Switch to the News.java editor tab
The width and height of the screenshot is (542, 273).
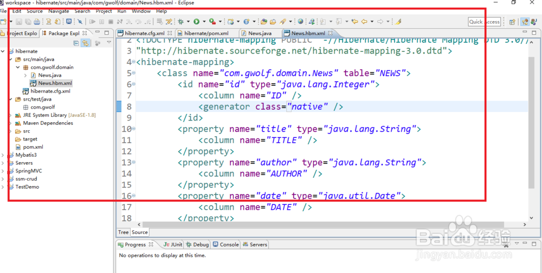[x=260, y=34]
